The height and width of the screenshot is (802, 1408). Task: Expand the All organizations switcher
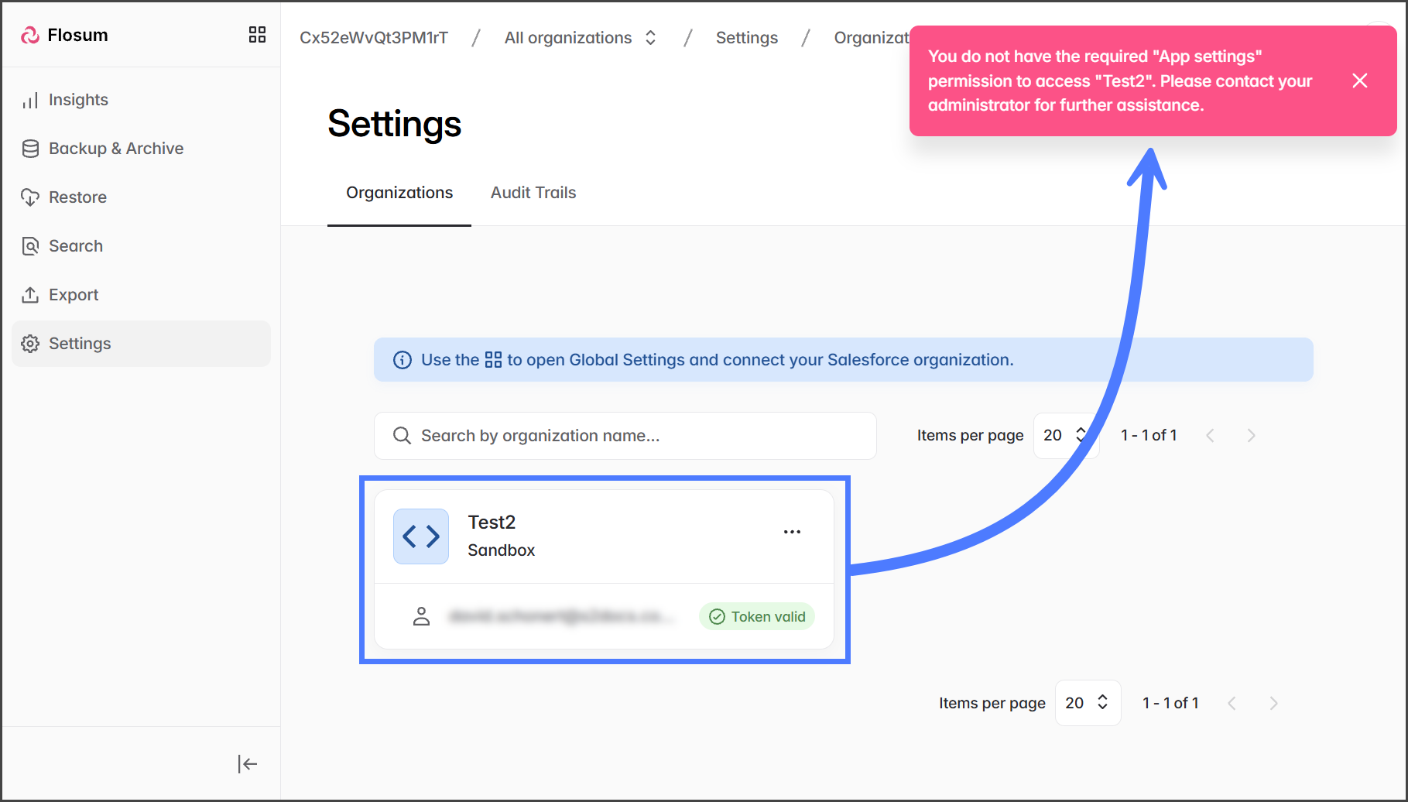581,38
